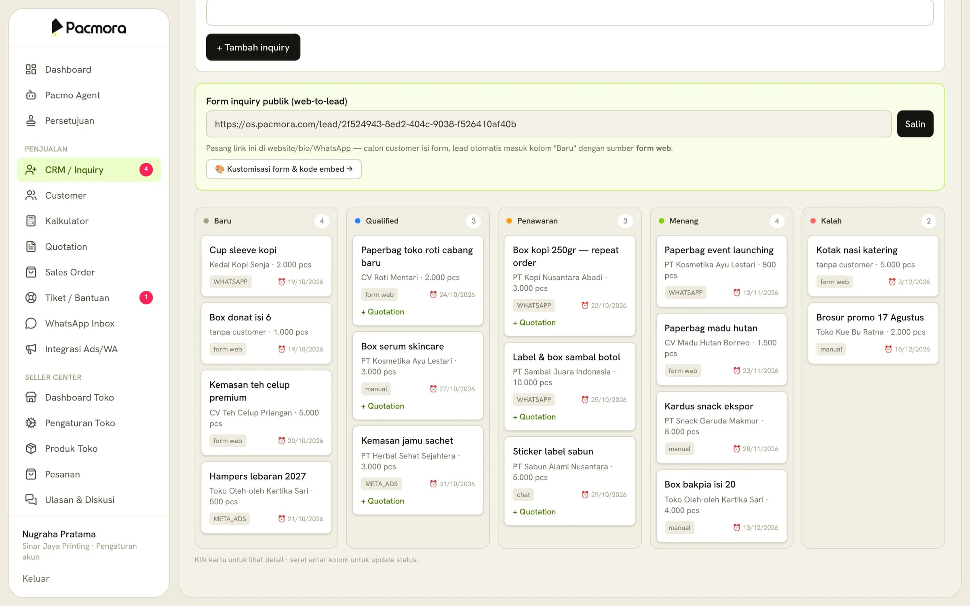Click the Quotation document icon
The width and height of the screenshot is (970, 606).
[x=31, y=246]
